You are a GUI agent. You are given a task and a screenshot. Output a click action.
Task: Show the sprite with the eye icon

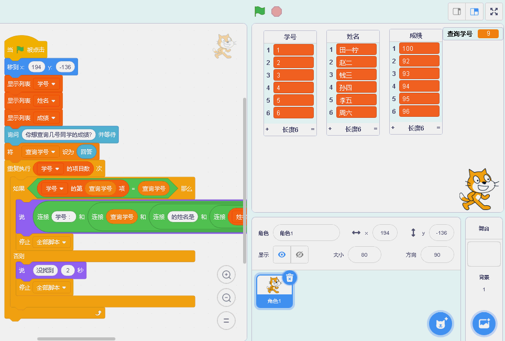282,255
